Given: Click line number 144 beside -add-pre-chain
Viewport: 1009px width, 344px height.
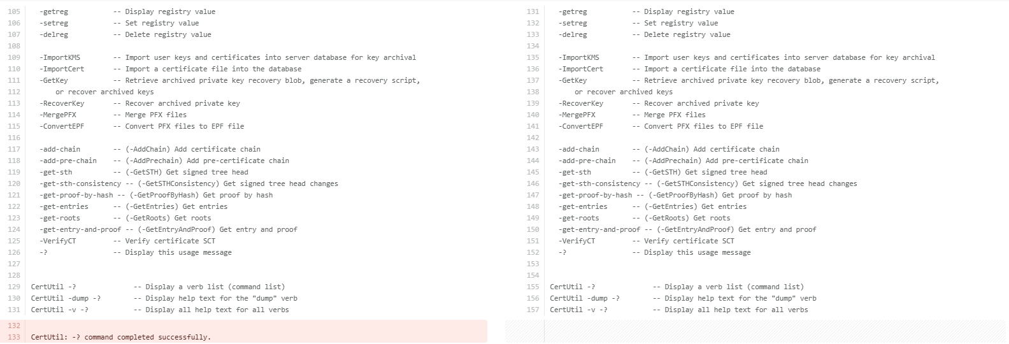Looking at the screenshot, I should pyautogui.click(x=533, y=161).
